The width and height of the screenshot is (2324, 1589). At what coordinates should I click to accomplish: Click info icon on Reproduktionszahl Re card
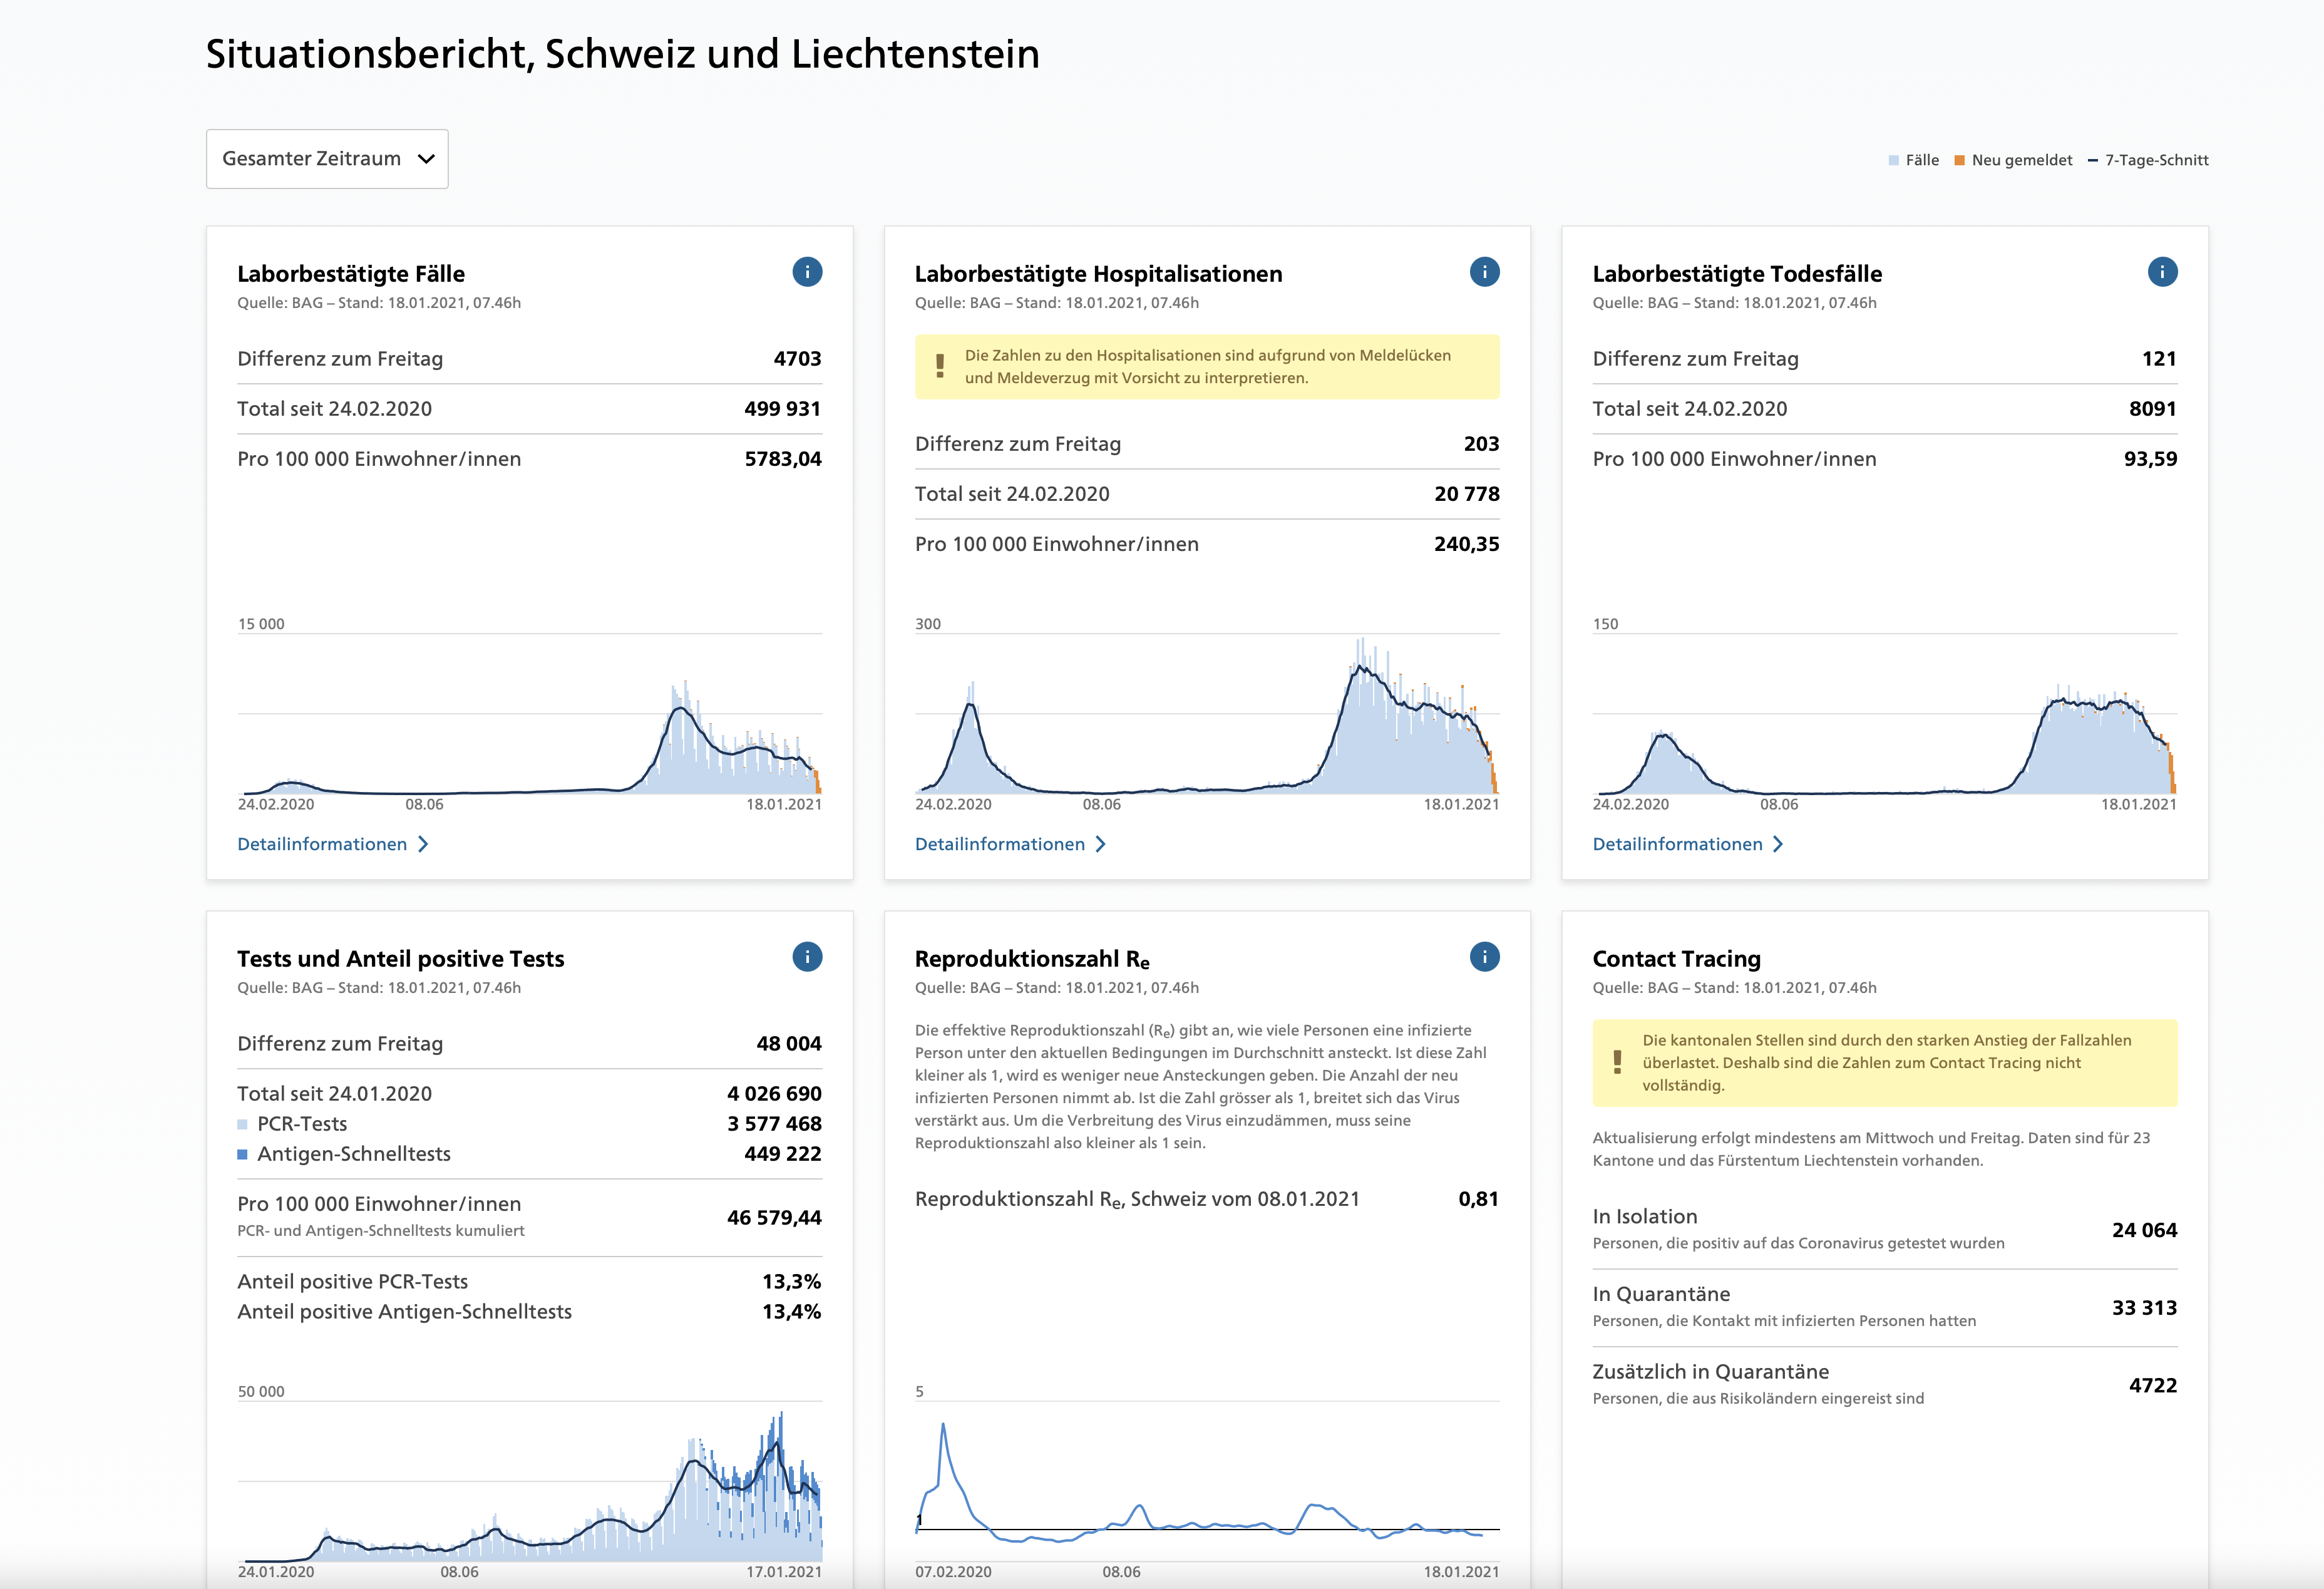coord(1484,957)
